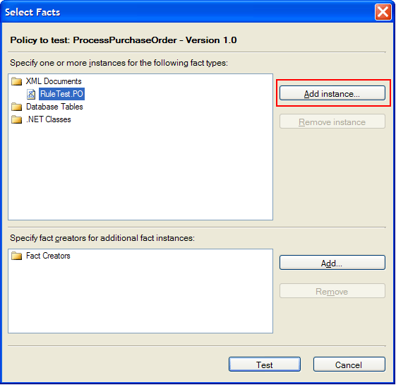Viewport: 396px width, 385px height.
Task: Dismiss dialog with the Cancel button
Action: pos(349,365)
